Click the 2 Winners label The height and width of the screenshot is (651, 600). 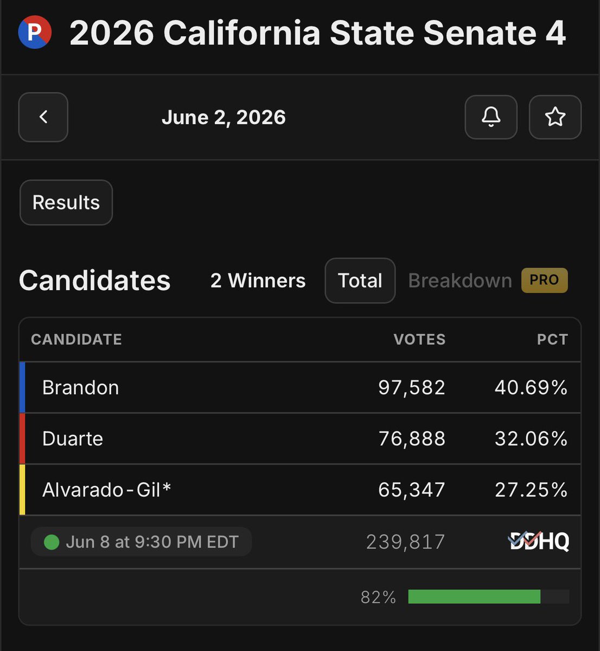coord(258,280)
